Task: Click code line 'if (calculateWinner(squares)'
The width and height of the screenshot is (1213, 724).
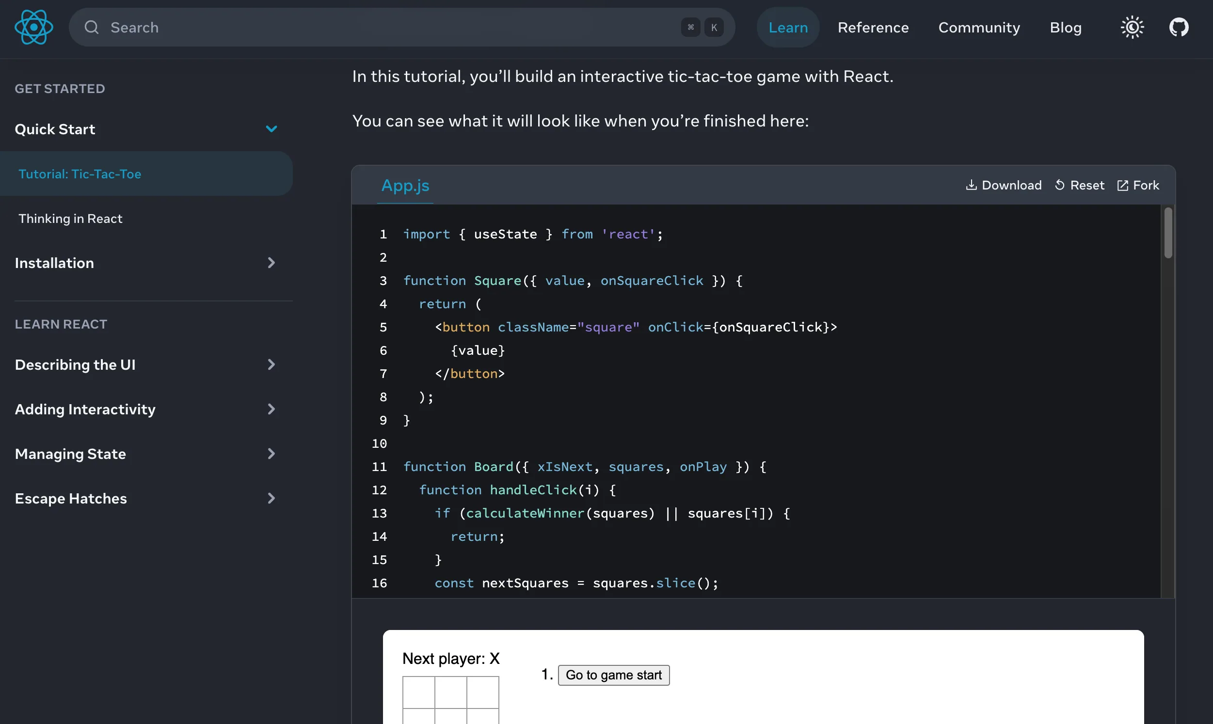Action: [612, 513]
